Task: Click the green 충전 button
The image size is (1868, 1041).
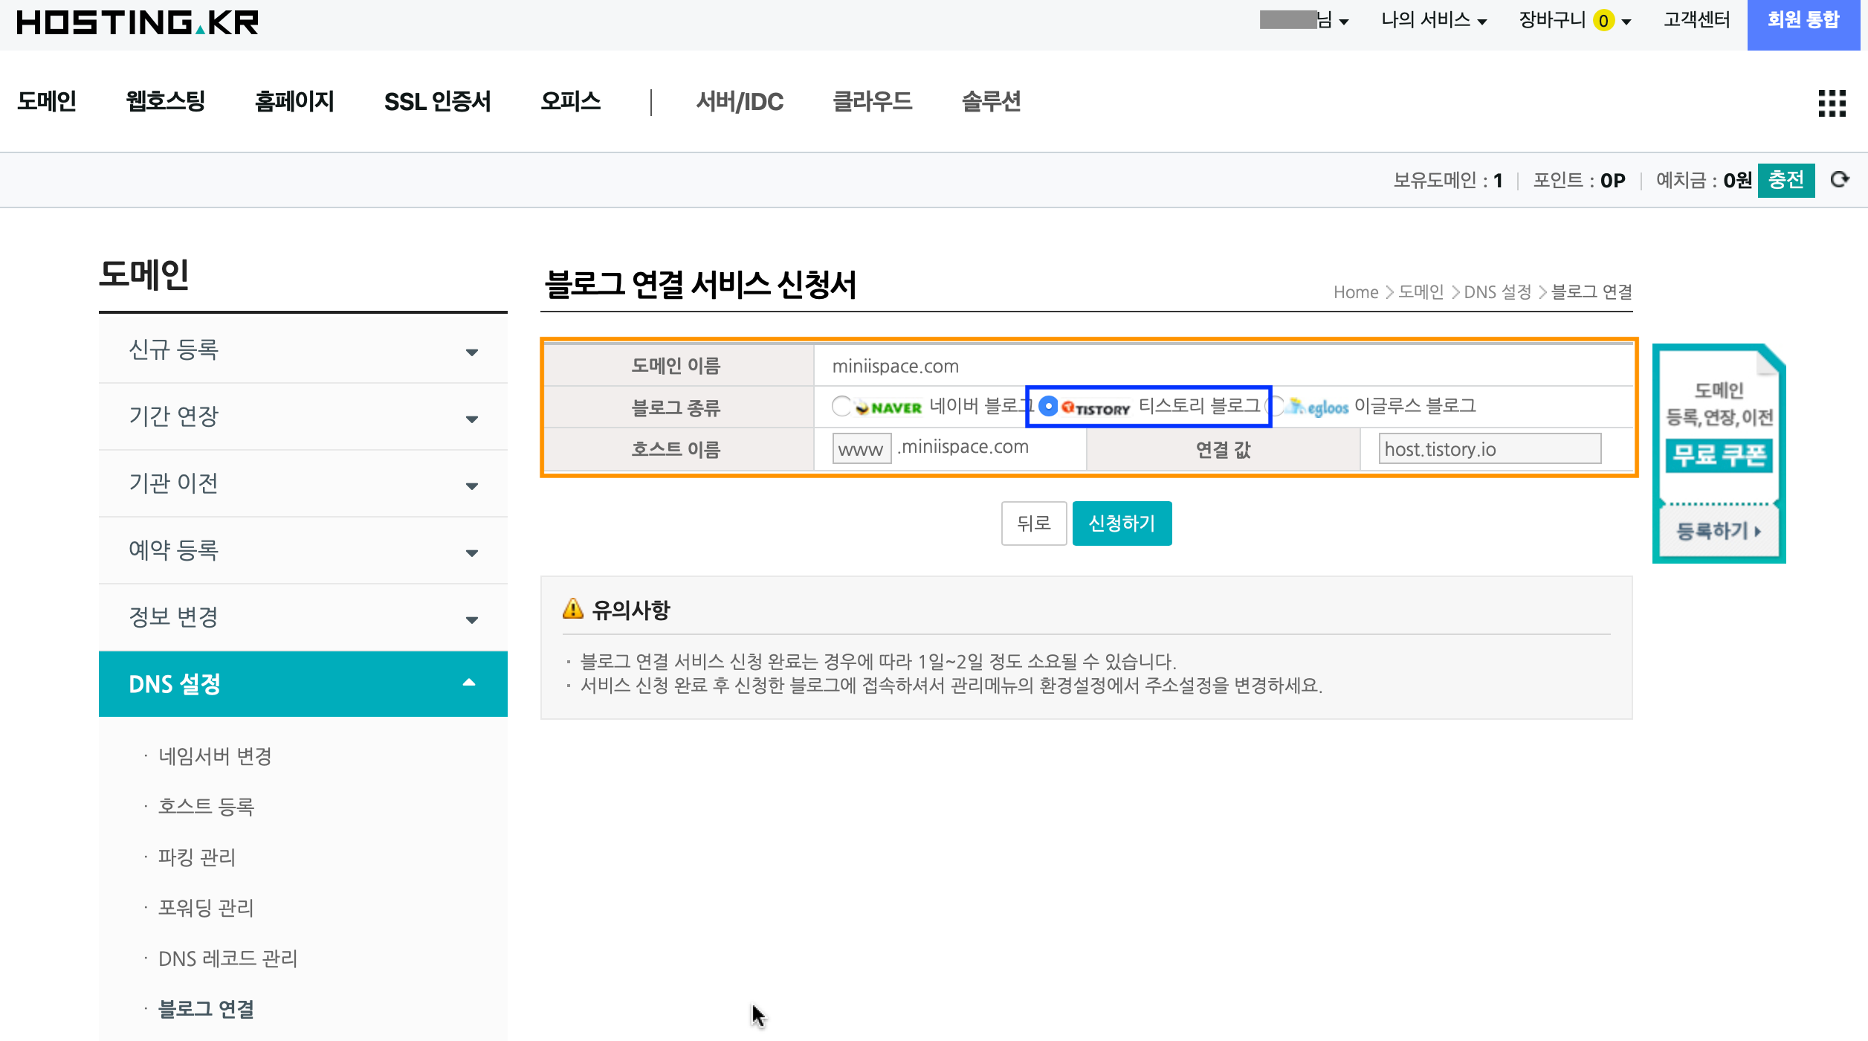Action: (x=1785, y=181)
